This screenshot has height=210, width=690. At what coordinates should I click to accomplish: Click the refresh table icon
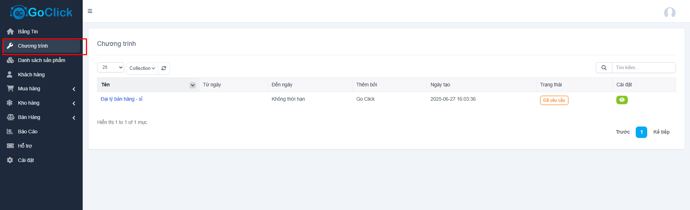[x=164, y=68]
